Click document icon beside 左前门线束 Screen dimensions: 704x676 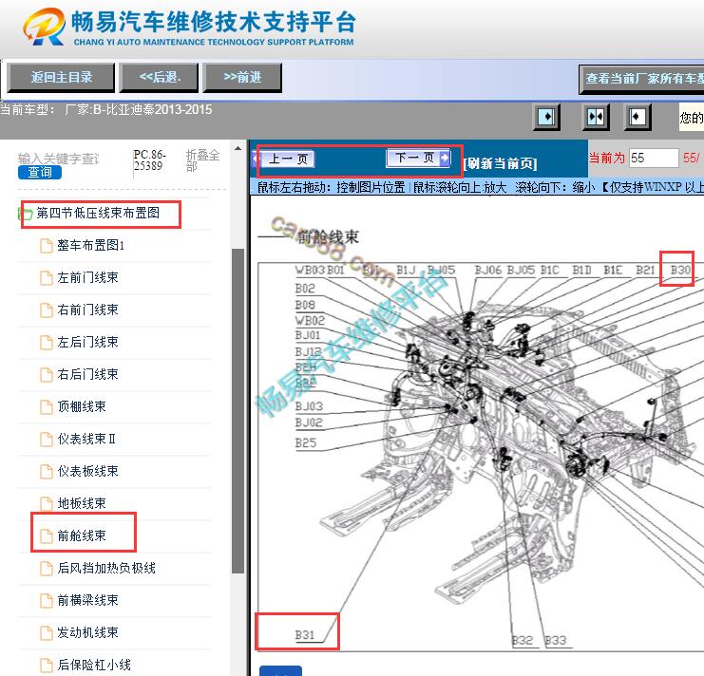click(47, 278)
